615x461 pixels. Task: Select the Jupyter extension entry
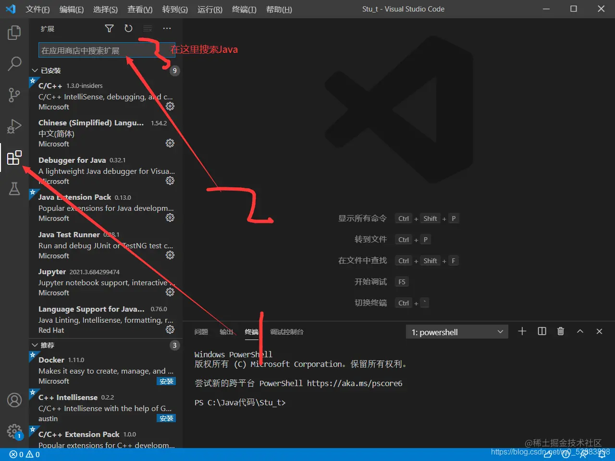[x=106, y=282]
